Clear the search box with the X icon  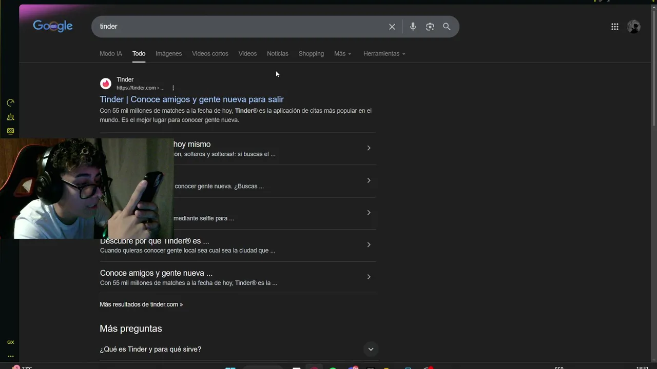click(392, 27)
